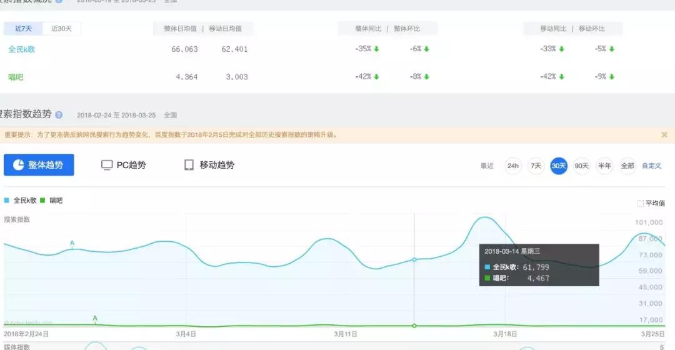Image resolution: width=675 pixels, height=350 pixels.
Task: Click the blue data point on 2018-03-14
Action: (x=414, y=259)
